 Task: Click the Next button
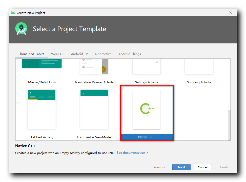click(181, 167)
